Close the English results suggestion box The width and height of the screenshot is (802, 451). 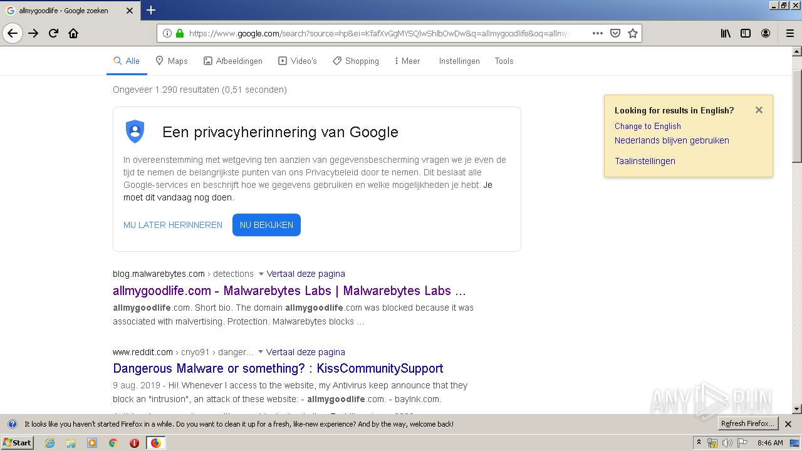(759, 110)
